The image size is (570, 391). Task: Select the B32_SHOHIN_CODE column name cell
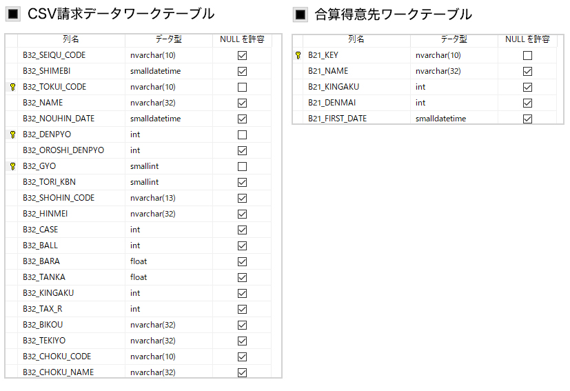point(71,198)
